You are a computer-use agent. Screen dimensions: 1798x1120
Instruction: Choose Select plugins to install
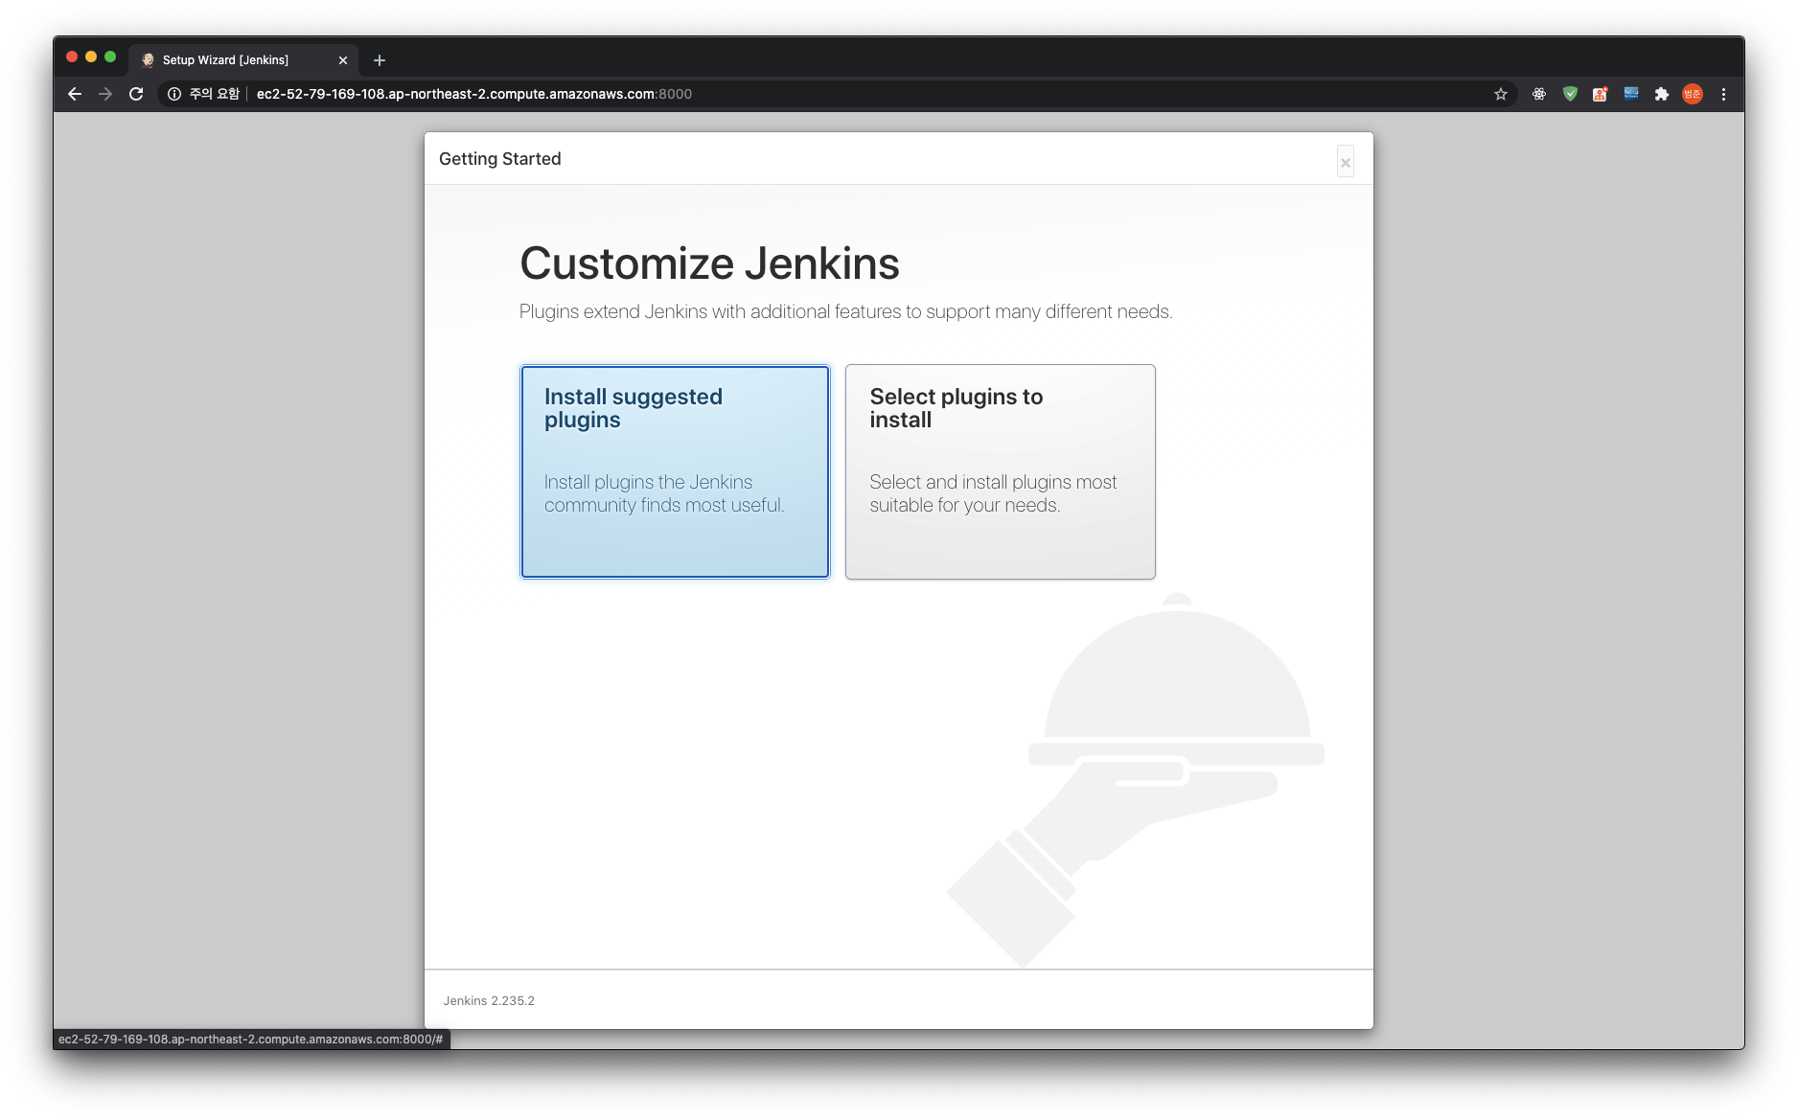pyautogui.click(x=1000, y=471)
